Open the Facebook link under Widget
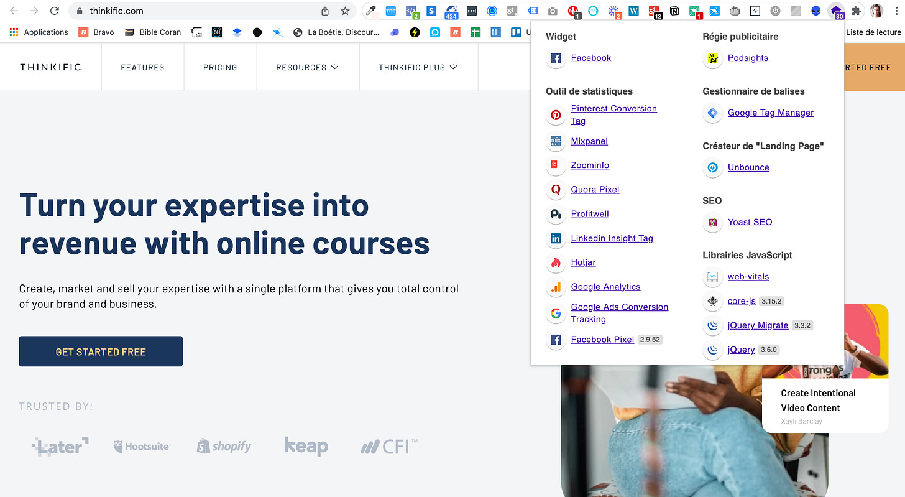The width and height of the screenshot is (905, 497). pyautogui.click(x=590, y=58)
